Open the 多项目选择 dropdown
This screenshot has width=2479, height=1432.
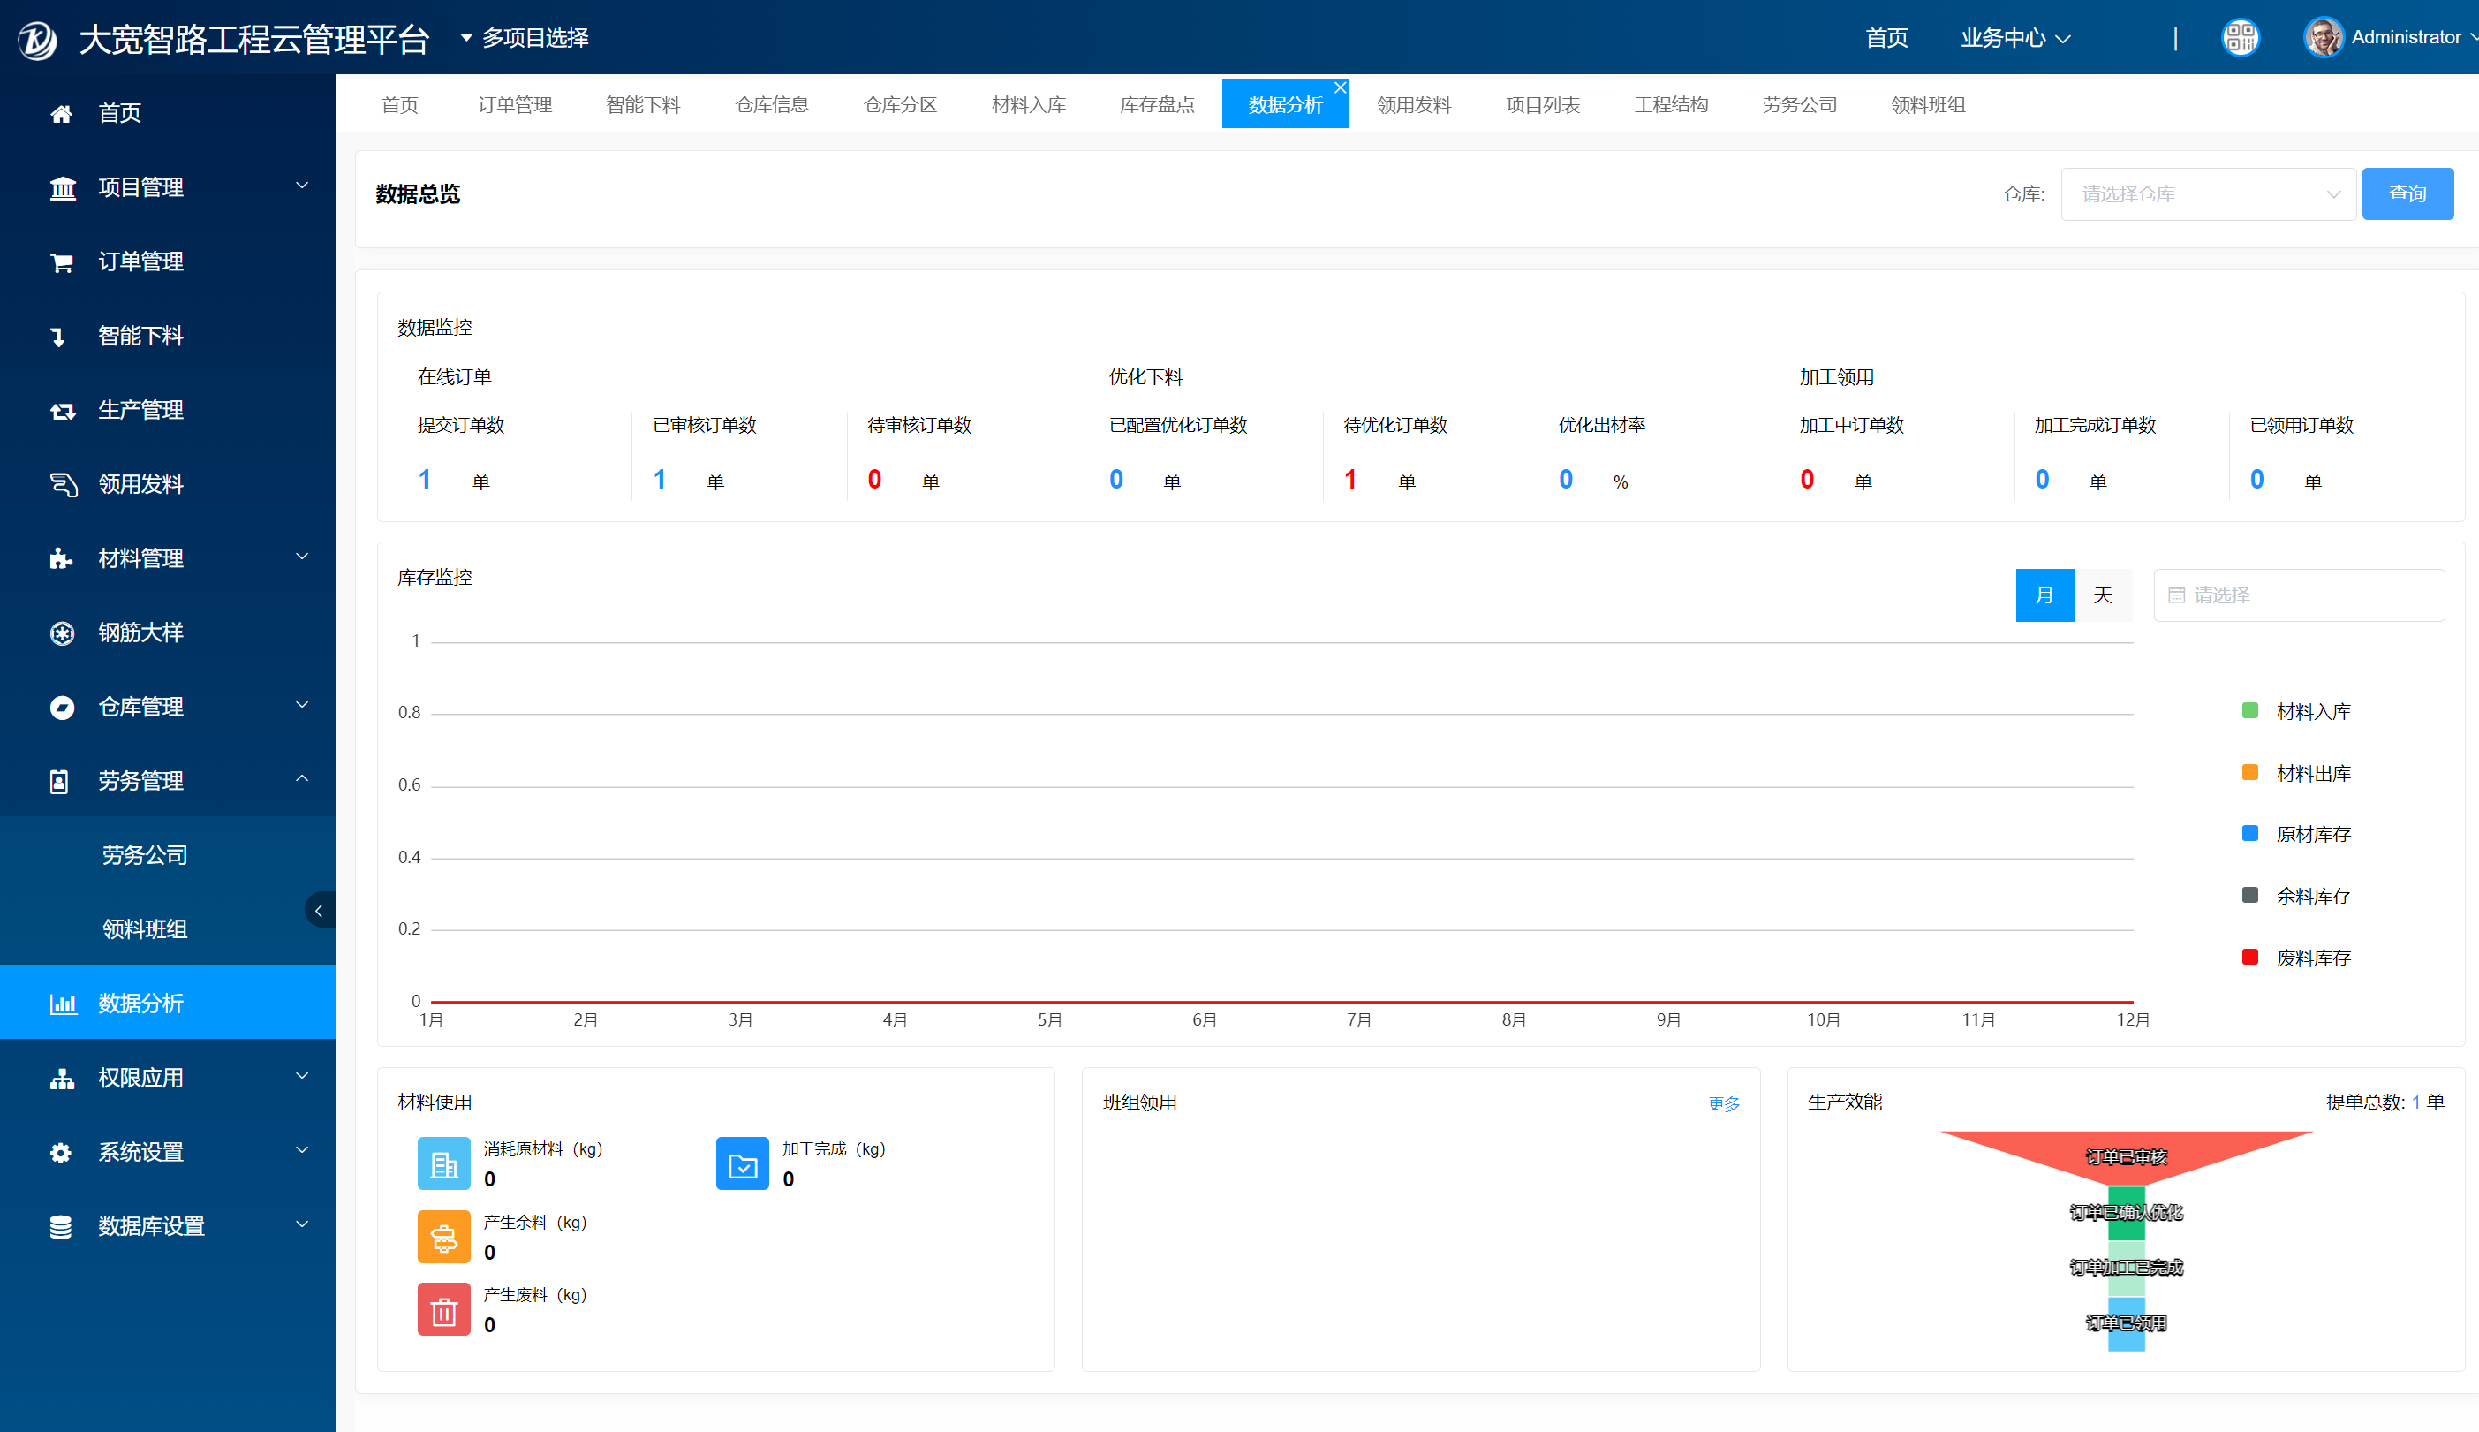525,37
